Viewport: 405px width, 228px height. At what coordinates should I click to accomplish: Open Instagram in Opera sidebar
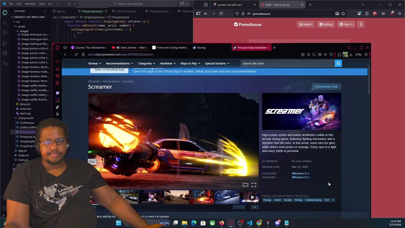[x=57, y=100]
